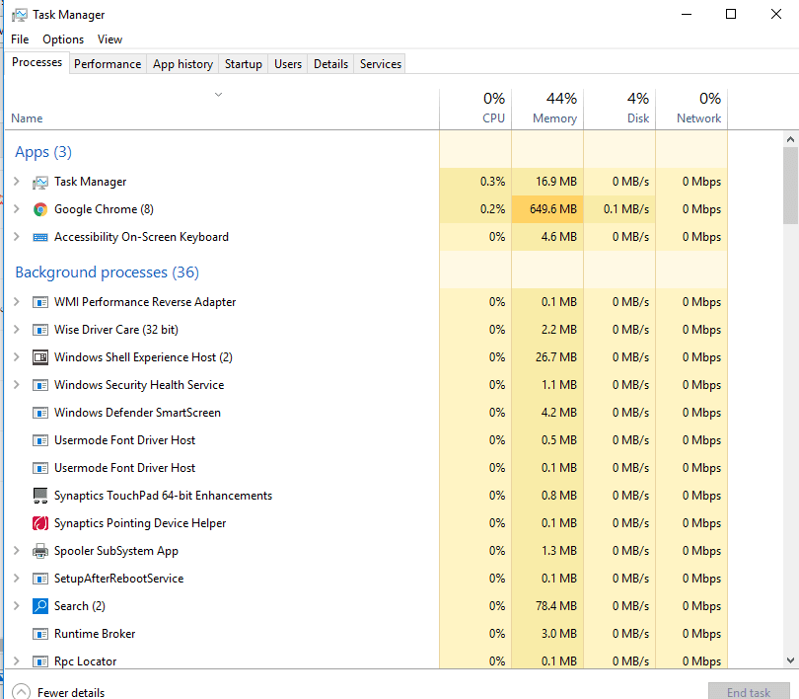
Task: Click the Synaptics TouchPad Enhancements icon
Action: [x=40, y=496]
